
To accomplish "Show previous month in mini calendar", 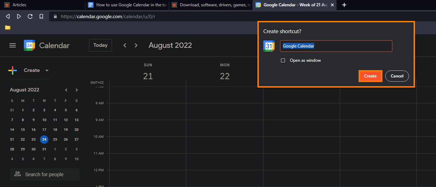I will (66, 90).
